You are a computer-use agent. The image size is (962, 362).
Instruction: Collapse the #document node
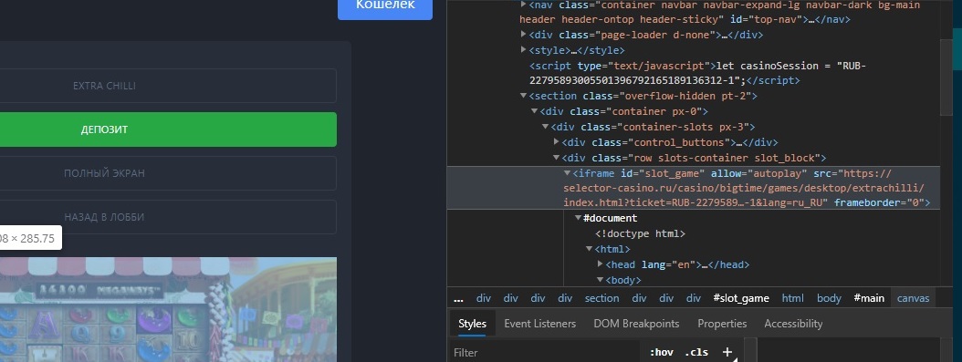(x=579, y=218)
